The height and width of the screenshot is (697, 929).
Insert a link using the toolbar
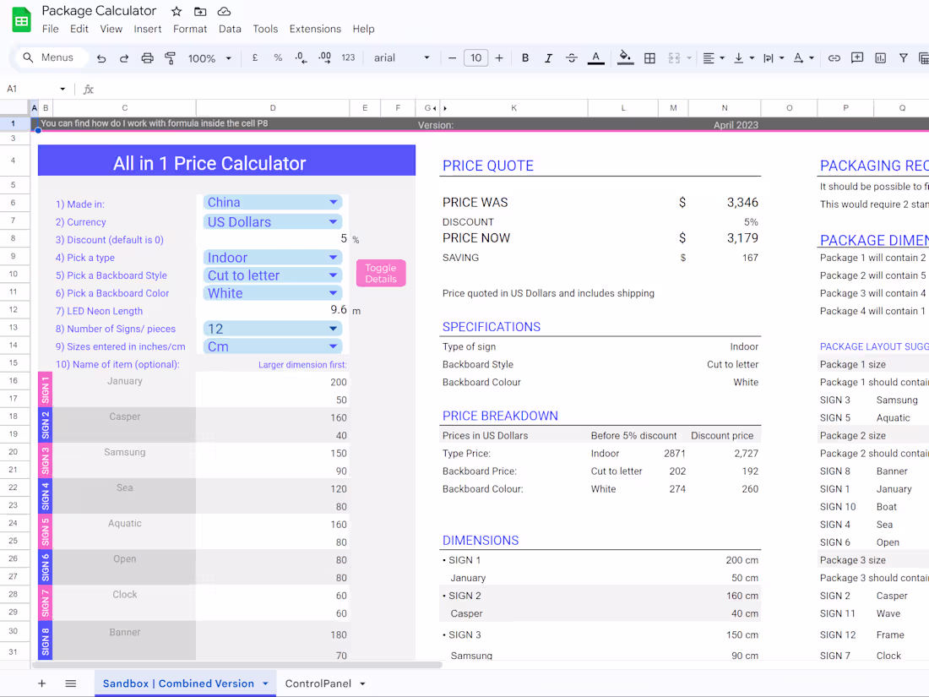(834, 58)
